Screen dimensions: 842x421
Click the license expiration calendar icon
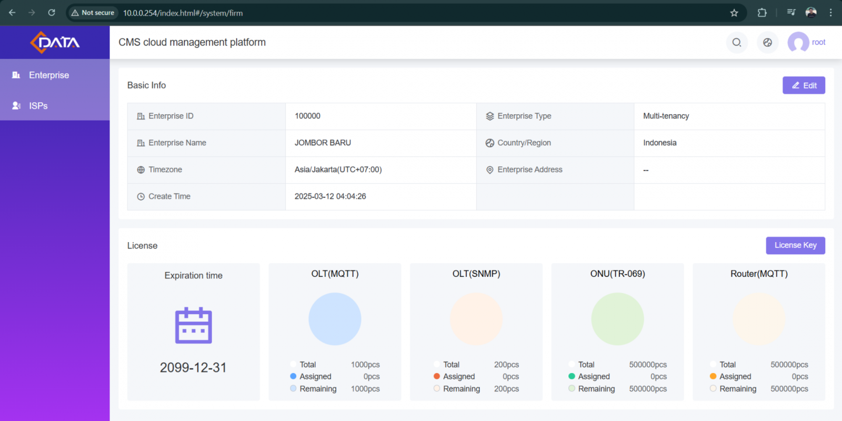tap(194, 325)
